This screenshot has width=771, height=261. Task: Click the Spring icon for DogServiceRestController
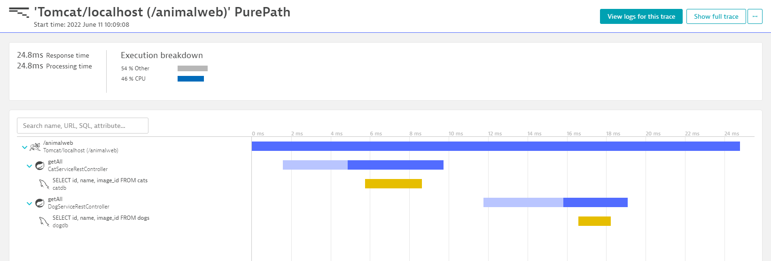click(x=40, y=203)
